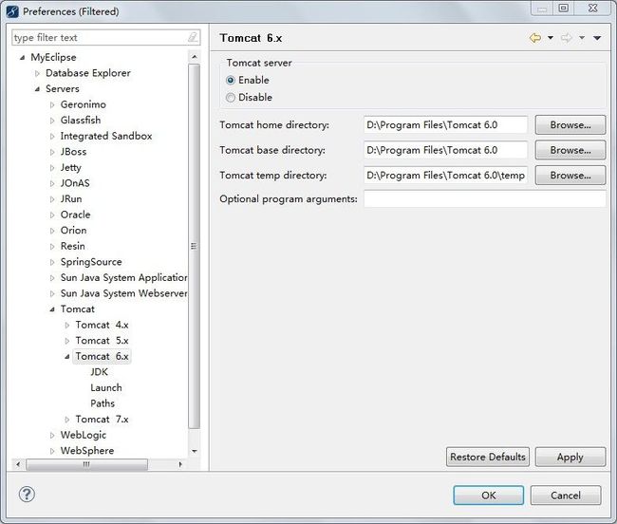Image resolution: width=617 pixels, height=524 pixels.
Task: Confirm with the OK button
Action: 488,495
